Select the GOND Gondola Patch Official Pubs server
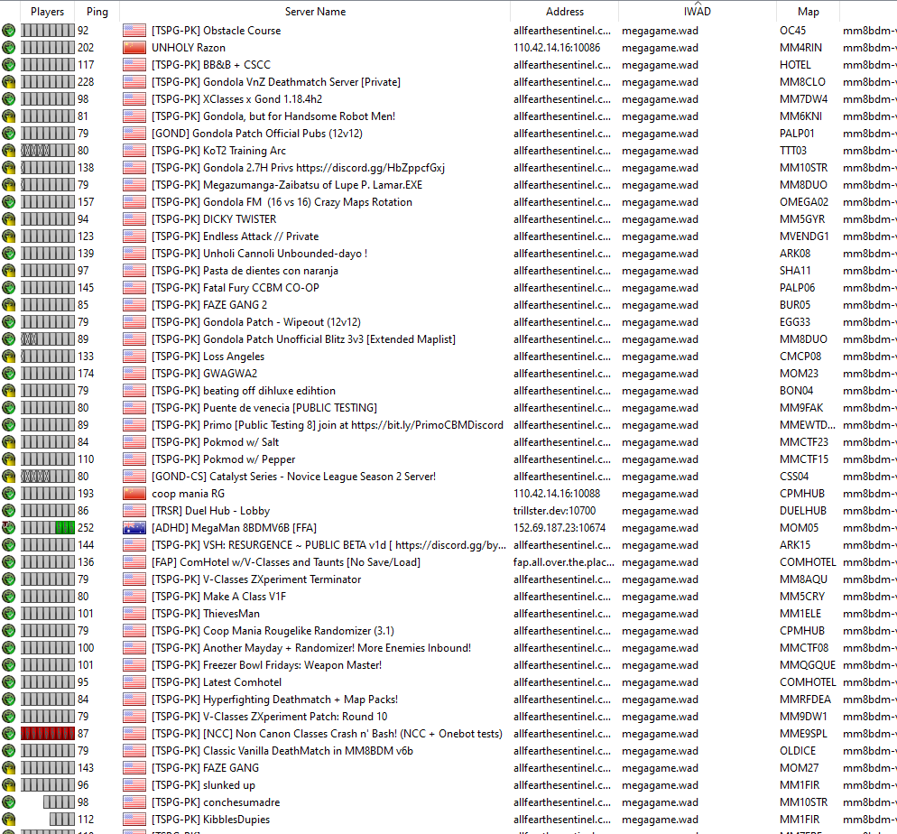The height and width of the screenshot is (834, 897). point(448,134)
